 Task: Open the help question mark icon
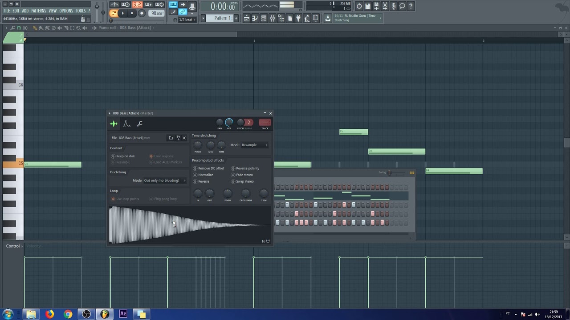(x=411, y=6)
